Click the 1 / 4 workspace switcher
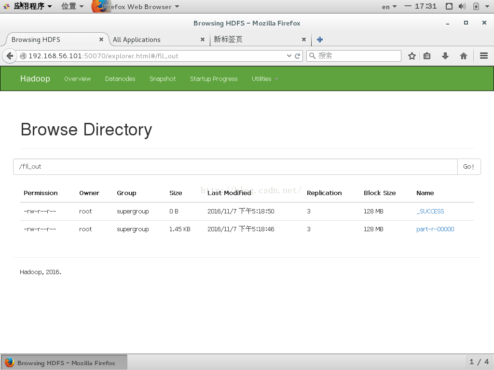Viewport: 494px width, 370px height. coord(479,362)
